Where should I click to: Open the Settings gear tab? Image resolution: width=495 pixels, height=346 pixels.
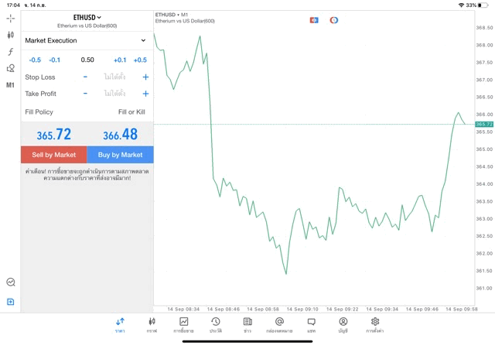click(375, 324)
